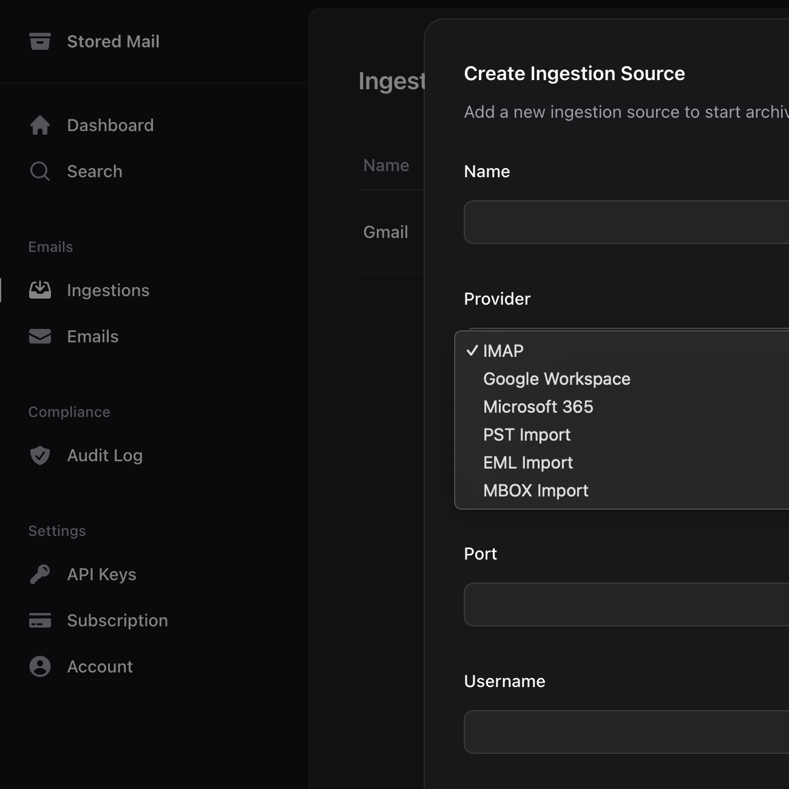The image size is (789, 789).
Task: Click into the Port text field
Action: (x=625, y=604)
